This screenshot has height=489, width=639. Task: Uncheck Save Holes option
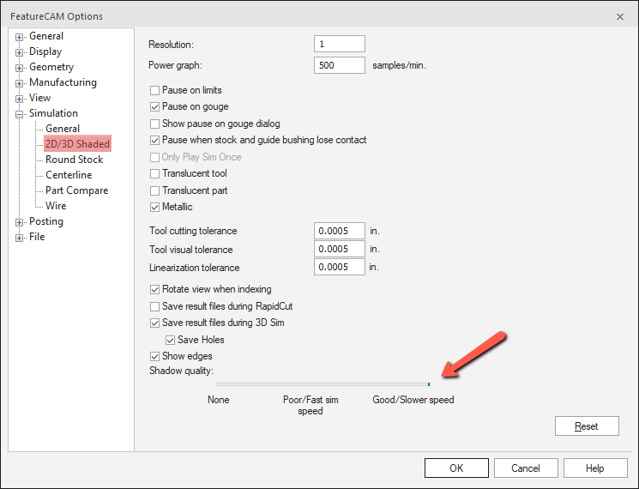pyautogui.click(x=170, y=340)
